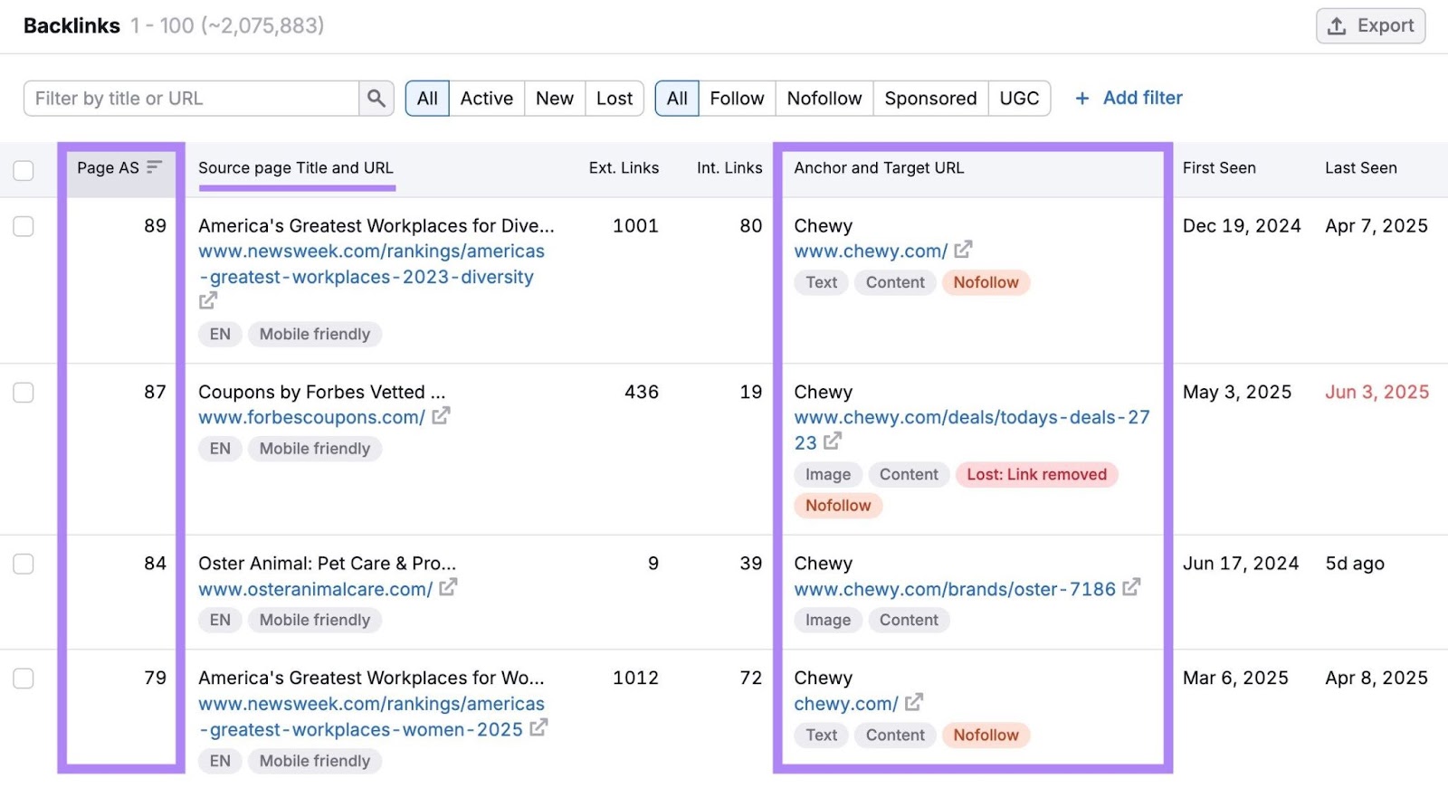Open external link icon for newsweek women-2025 URL

click(538, 727)
